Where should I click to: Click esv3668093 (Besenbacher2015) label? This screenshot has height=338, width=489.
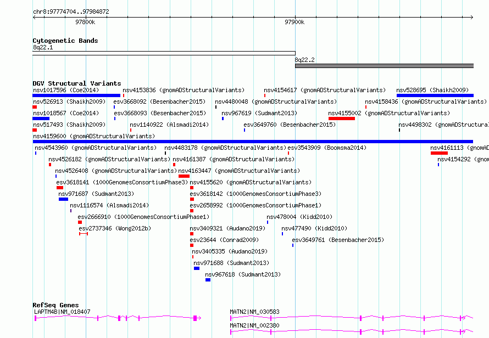pyautogui.click(x=160, y=113)
